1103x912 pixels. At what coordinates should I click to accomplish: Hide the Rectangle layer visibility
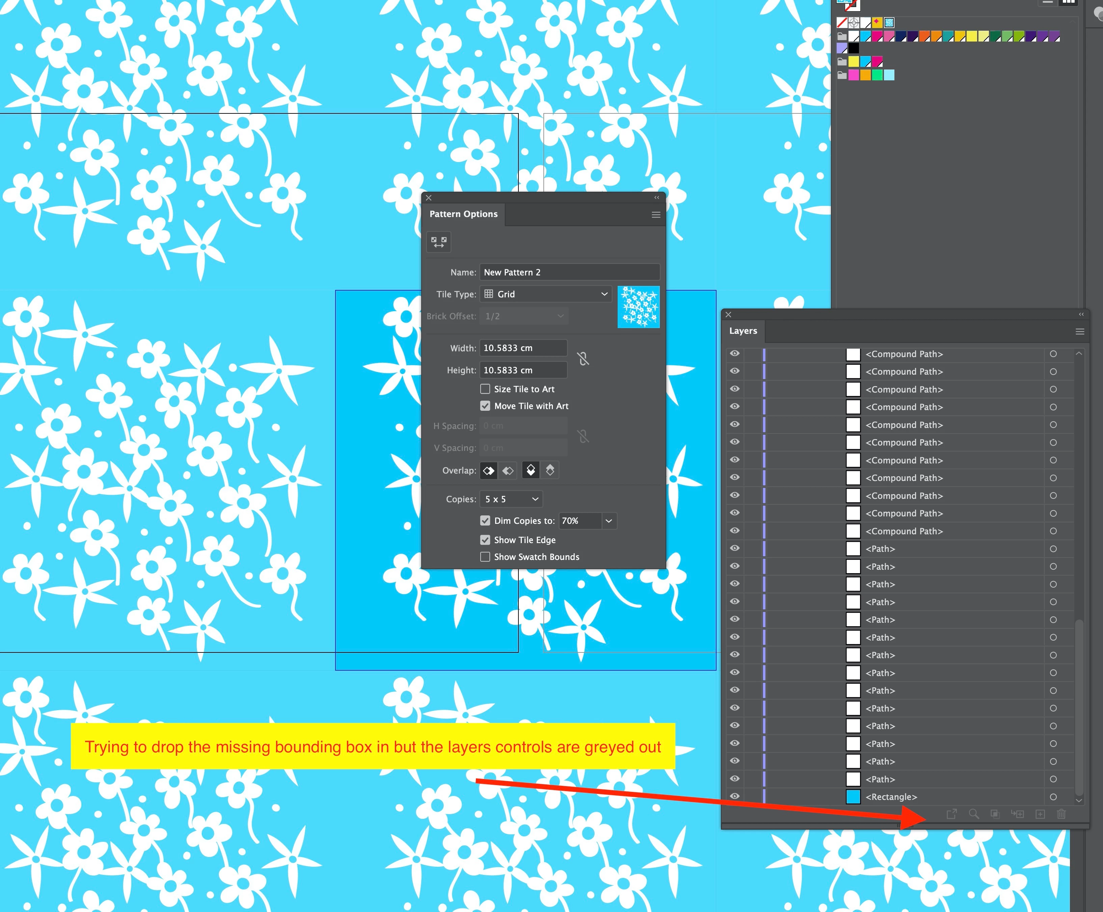(x=734, y=797)
